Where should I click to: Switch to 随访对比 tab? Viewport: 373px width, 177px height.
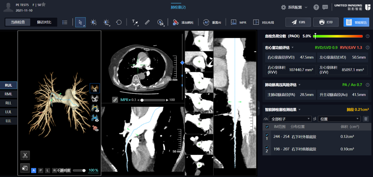coord(44,22)
